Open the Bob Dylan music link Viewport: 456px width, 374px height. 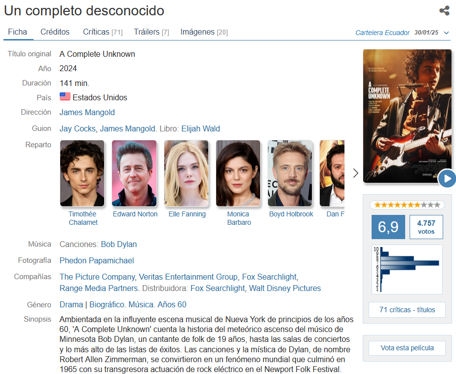118,244
